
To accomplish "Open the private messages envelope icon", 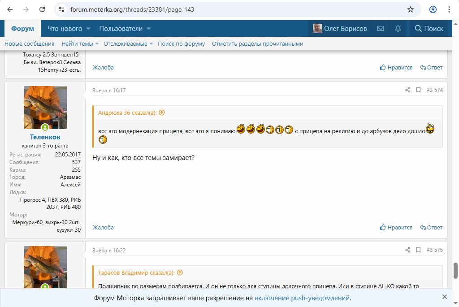I will click(x=381, y=29).
